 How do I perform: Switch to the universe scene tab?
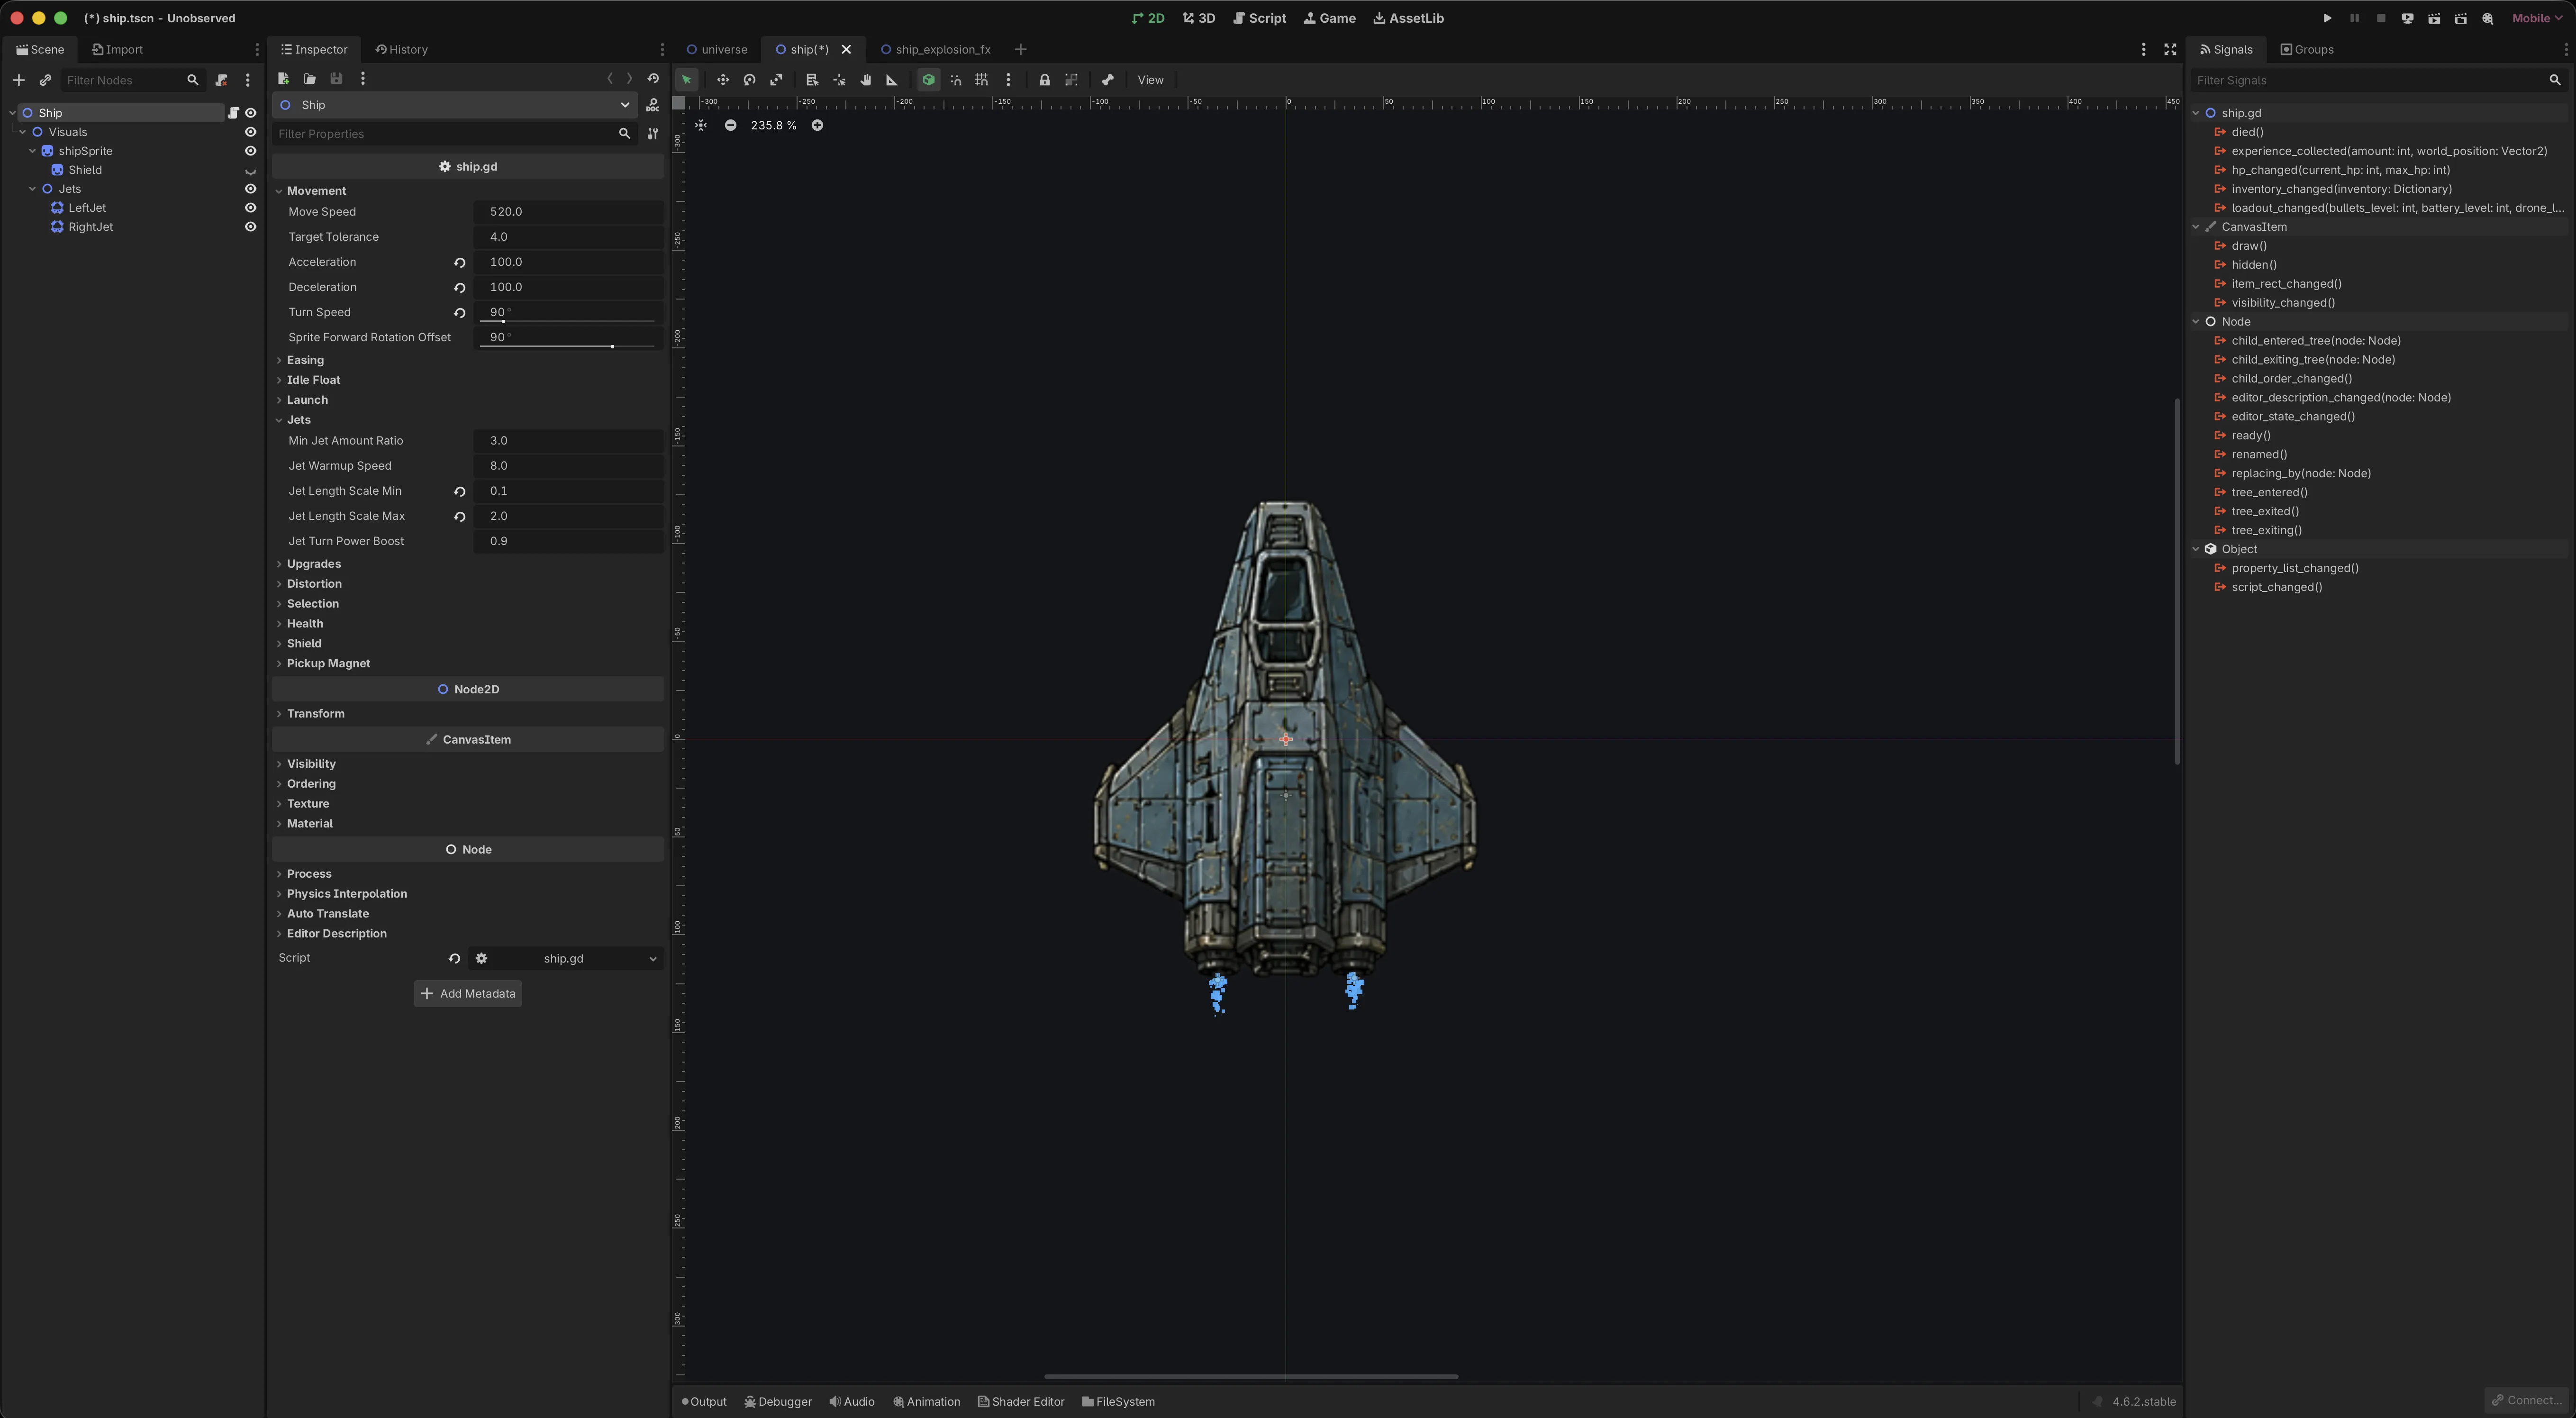[717, 49]
